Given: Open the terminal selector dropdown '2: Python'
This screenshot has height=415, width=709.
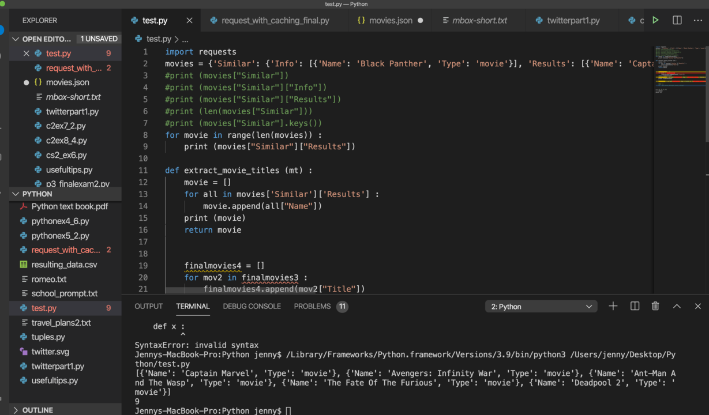Looking at the screenshot, I should pyautogui.click(x=541, y=307).
